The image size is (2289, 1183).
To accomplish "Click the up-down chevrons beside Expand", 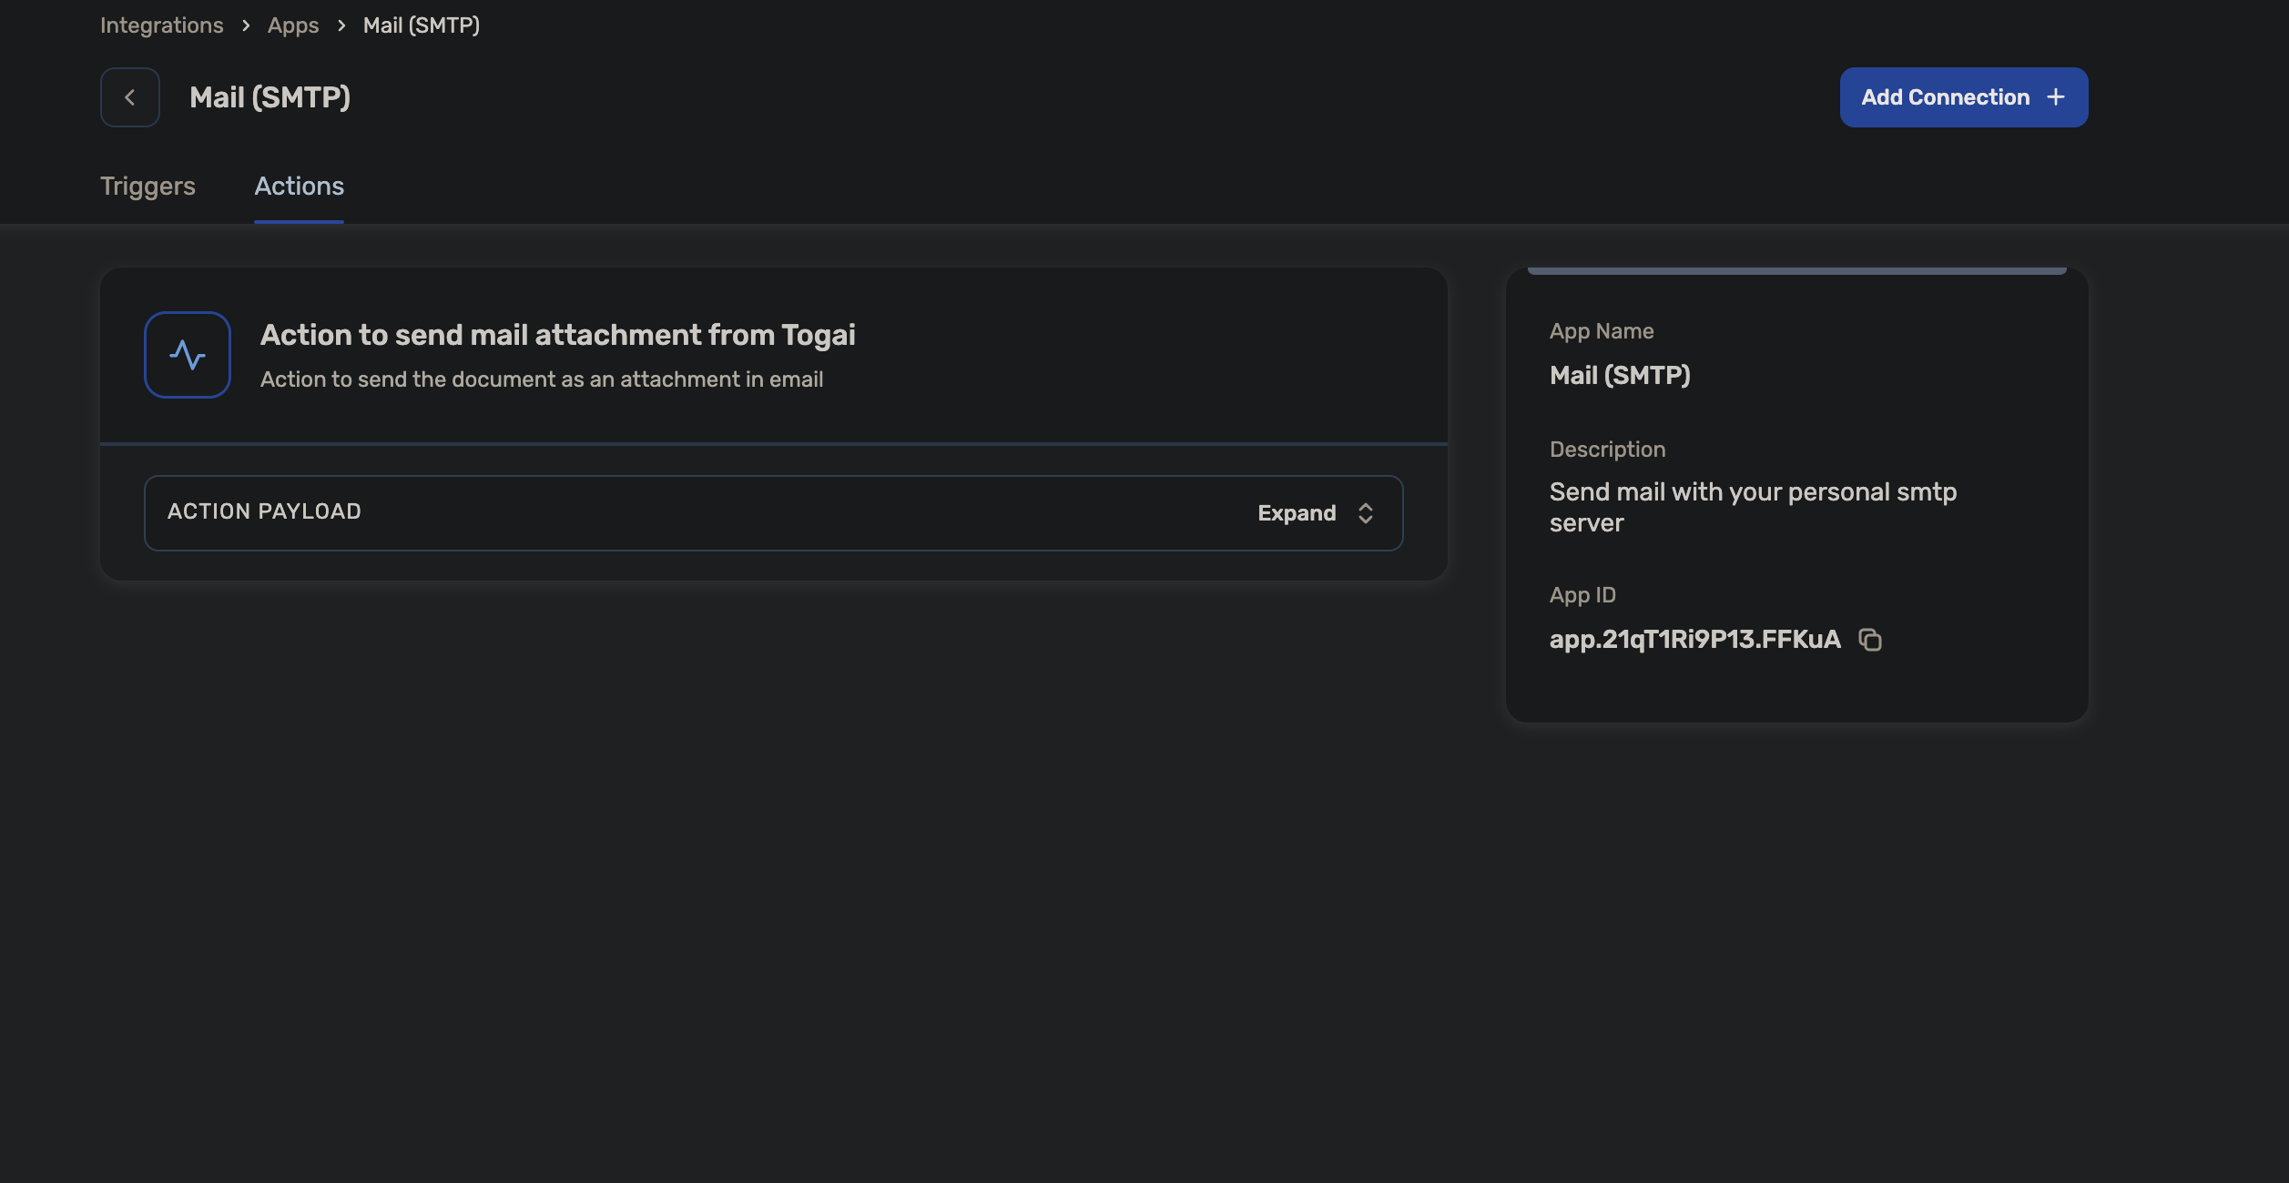I will pos(1365,513).
